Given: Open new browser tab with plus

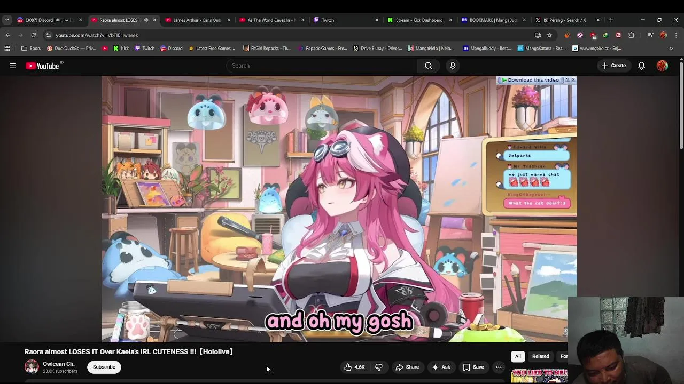Looking at the screenshot, I should click(x=611, y=20).
